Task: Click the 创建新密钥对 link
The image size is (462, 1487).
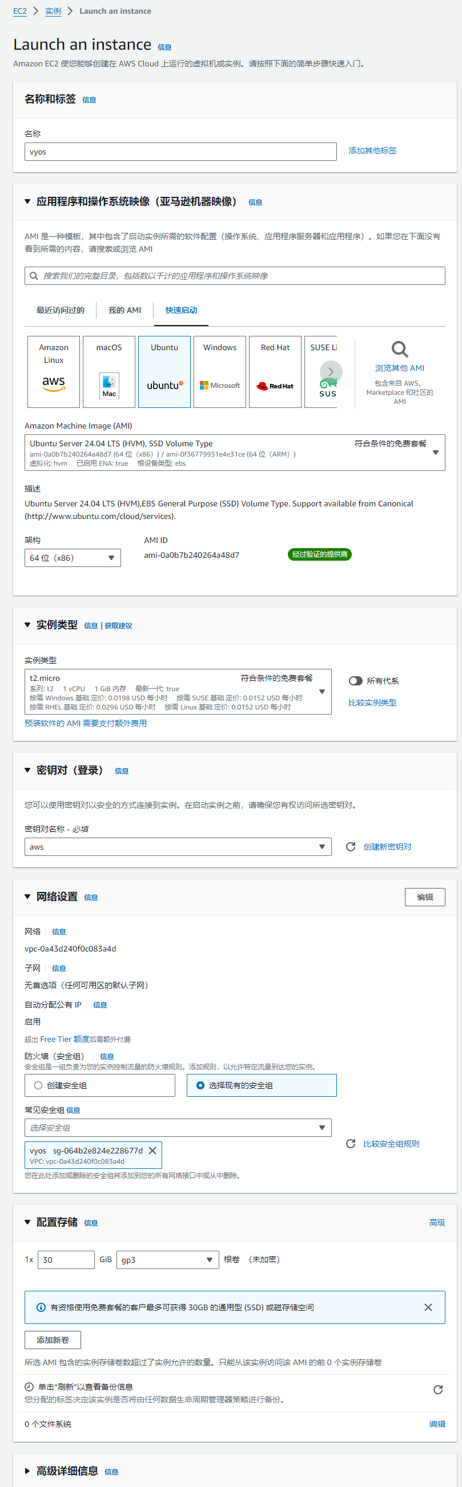Action: pos(388,847)
